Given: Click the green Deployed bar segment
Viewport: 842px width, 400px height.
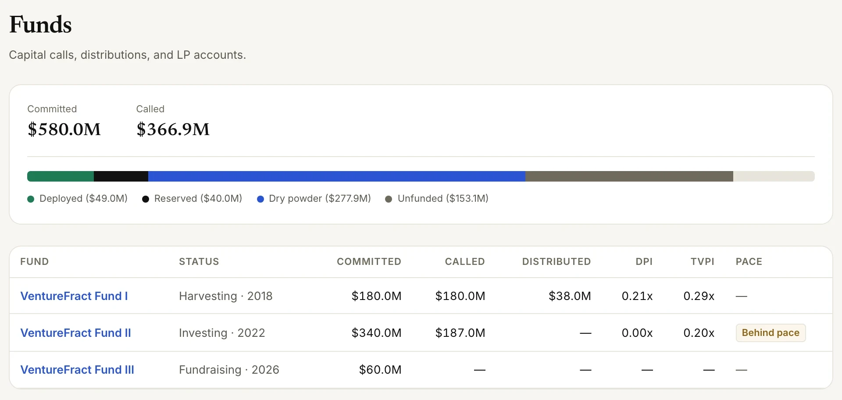Looking at the screenshot, I should click(x=61, y=176).
